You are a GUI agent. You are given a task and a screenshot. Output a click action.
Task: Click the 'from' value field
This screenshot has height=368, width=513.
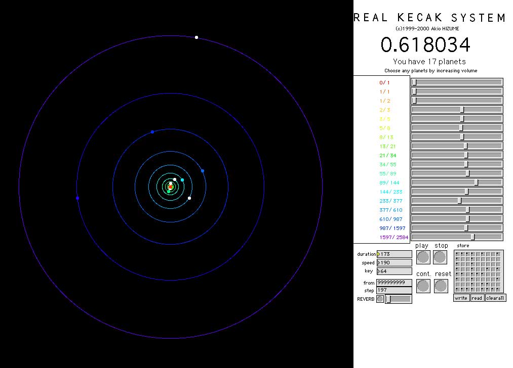(x=394, y=283)
